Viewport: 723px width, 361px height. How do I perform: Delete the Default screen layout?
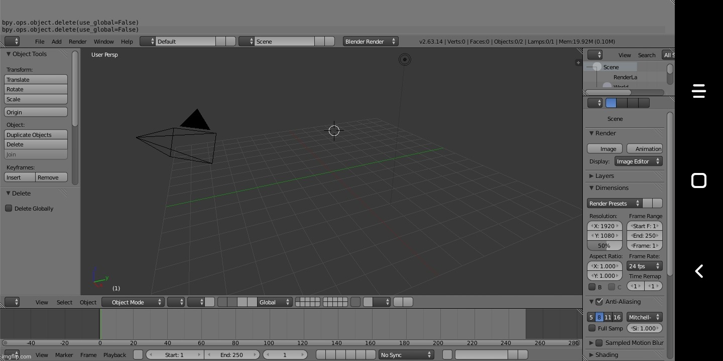230,41
